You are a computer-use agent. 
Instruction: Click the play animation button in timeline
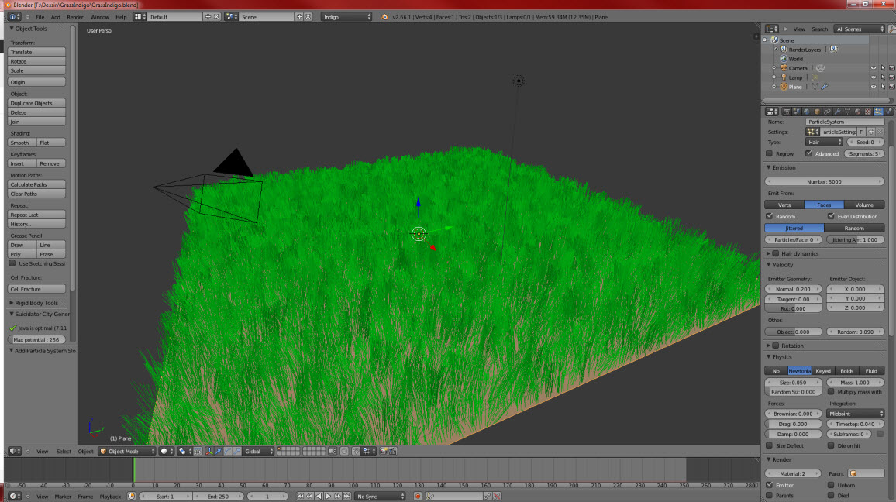coord(328,496)
